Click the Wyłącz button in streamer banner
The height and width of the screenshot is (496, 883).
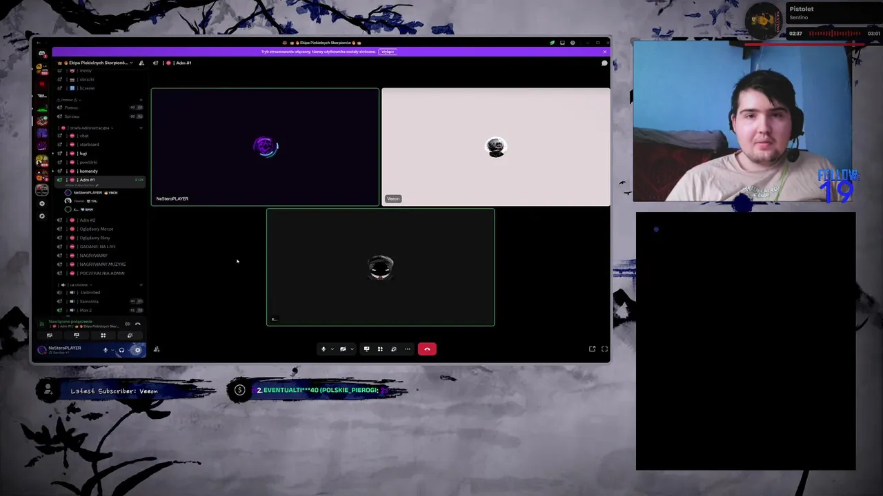tap(388, 52)
